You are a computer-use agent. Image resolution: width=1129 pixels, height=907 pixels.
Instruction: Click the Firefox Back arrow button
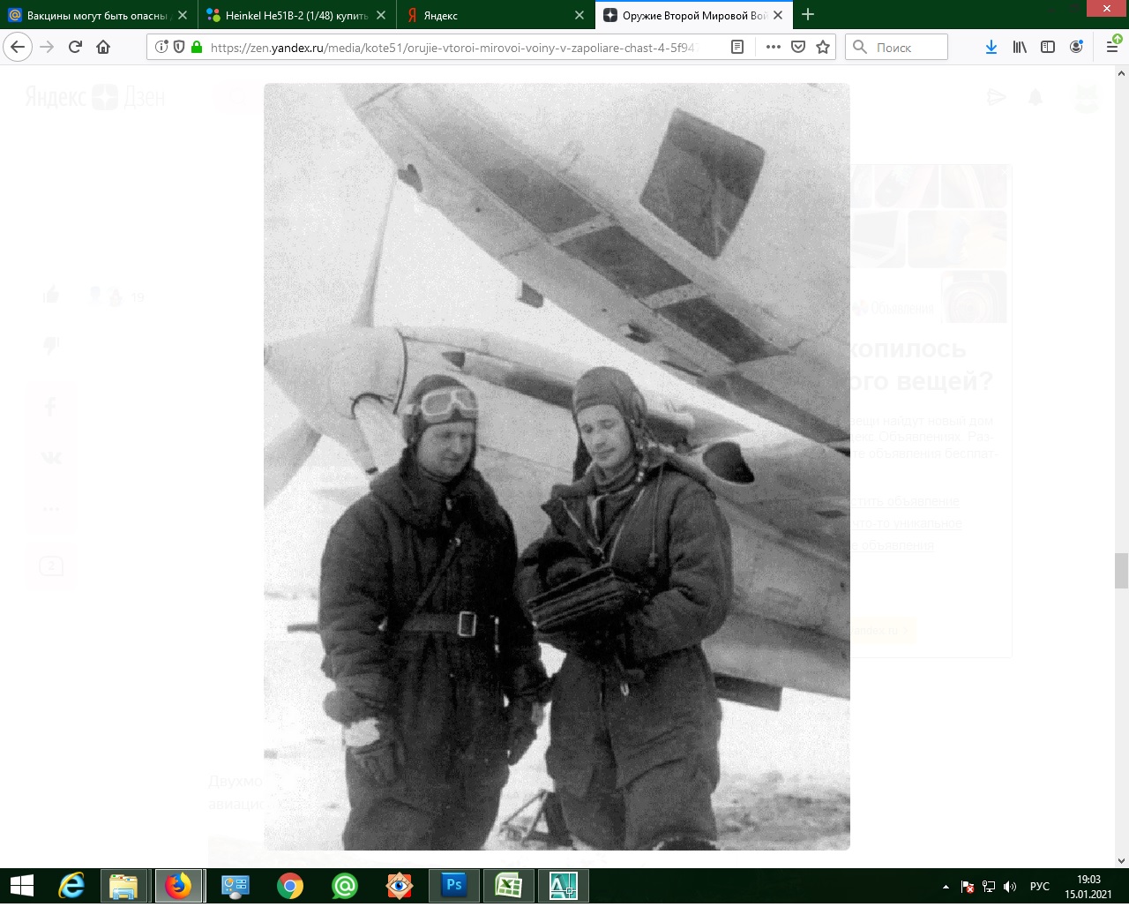click(x=19, y=48)
